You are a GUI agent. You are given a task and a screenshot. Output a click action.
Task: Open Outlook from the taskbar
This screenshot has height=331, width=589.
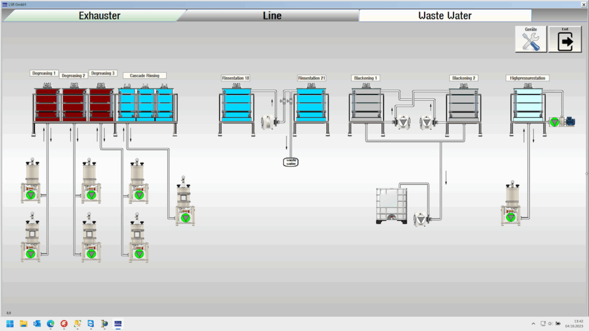(37, 324)
